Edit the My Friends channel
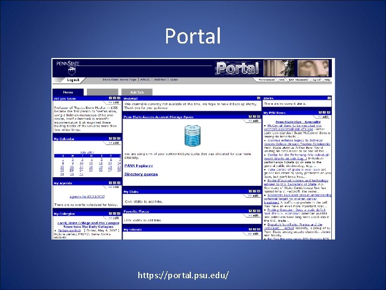 253,234
